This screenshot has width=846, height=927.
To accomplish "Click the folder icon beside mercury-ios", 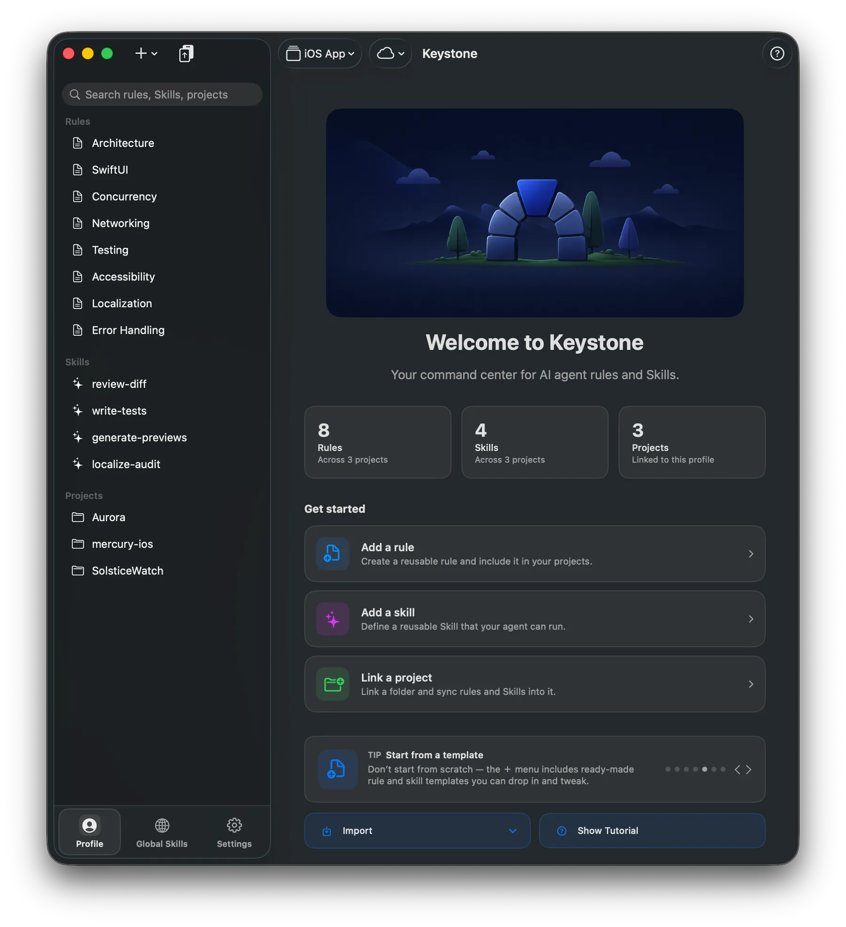I will (x=78, y=544).
